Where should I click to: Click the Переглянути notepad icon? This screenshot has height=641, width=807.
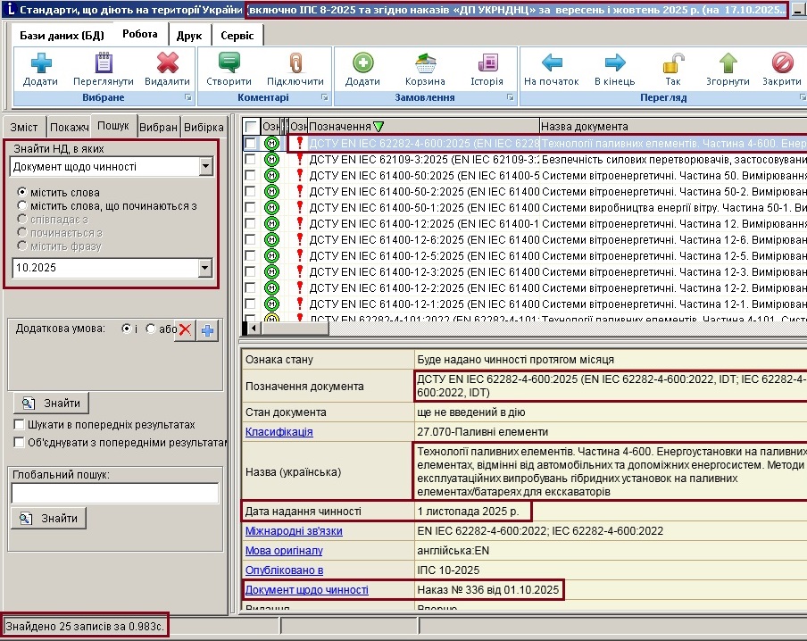coord(103,64)
